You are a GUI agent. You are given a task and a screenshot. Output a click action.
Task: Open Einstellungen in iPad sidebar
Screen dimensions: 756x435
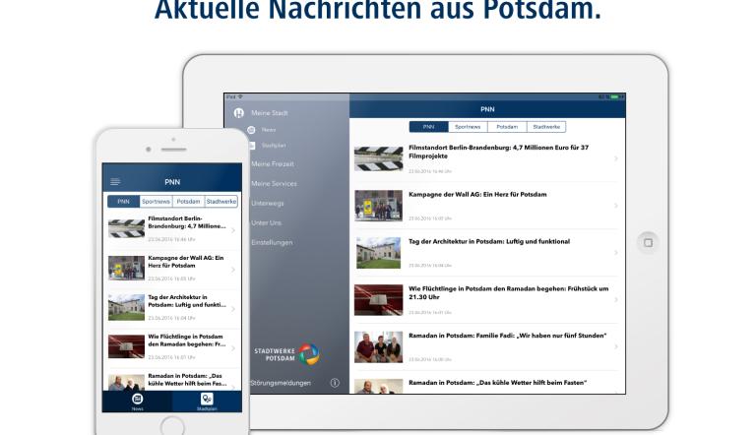pyautogui.click(x=272, y=242)
